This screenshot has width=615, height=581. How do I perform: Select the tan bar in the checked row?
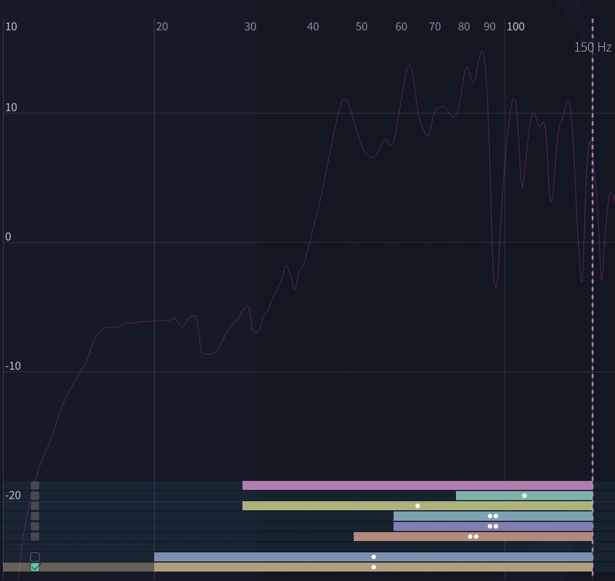pos(373,567)
